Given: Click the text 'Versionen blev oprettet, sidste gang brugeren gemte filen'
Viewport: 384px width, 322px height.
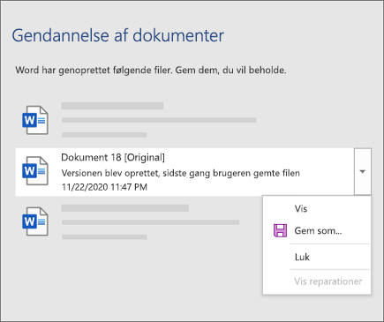Looking at the screenshot, I should (x=181, y=173).
